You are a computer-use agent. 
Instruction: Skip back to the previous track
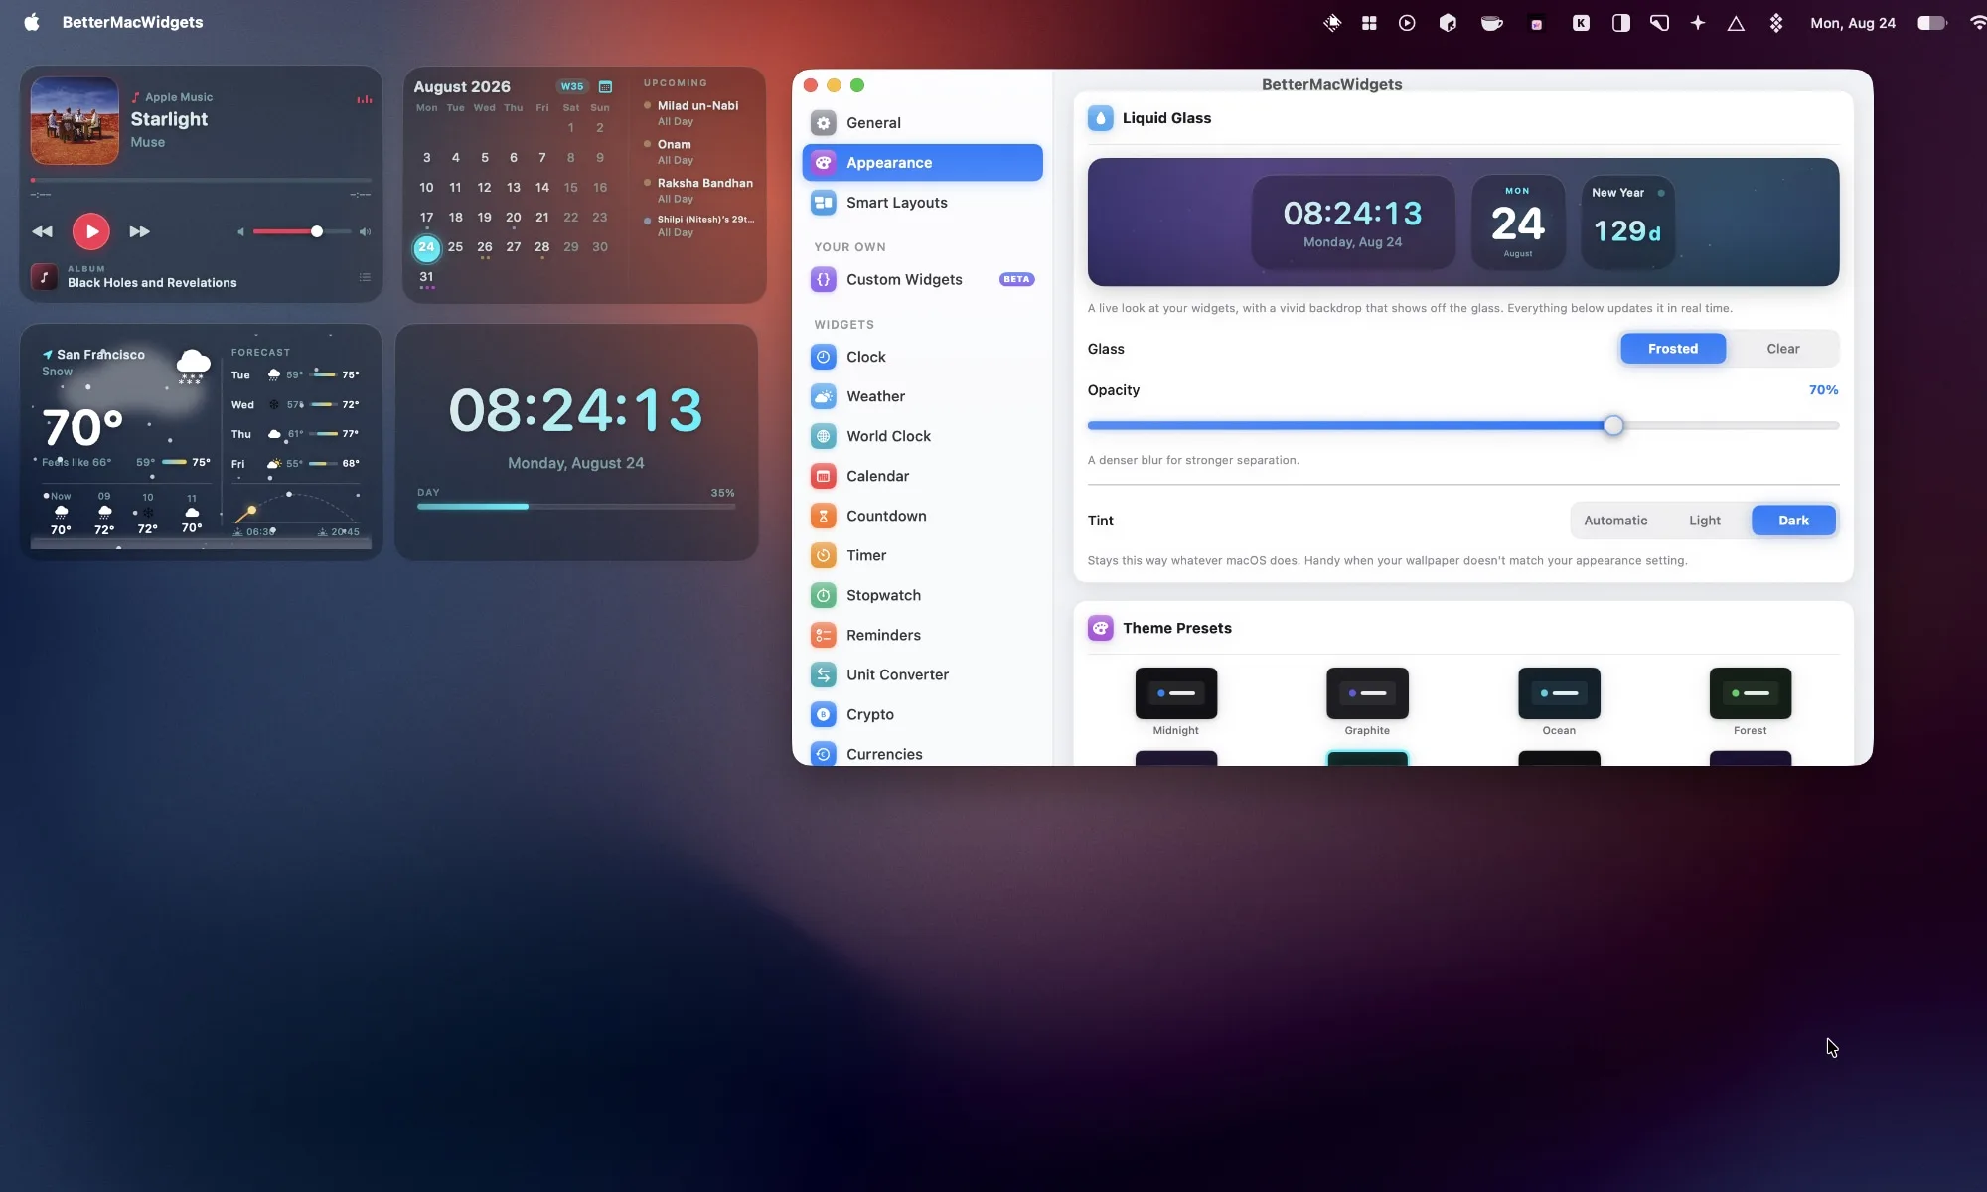coord(42,231)
